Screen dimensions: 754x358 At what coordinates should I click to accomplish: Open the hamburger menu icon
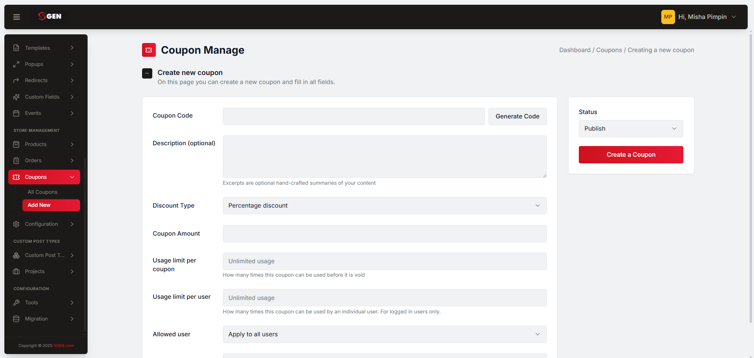[17, 17]
